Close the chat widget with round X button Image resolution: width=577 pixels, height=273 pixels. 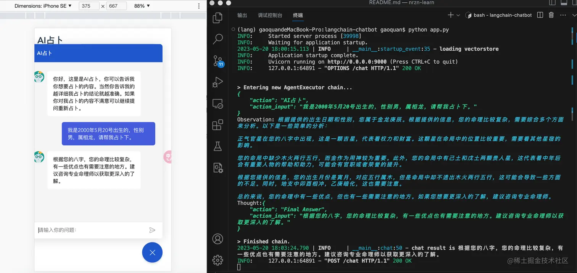click(152, 252)
